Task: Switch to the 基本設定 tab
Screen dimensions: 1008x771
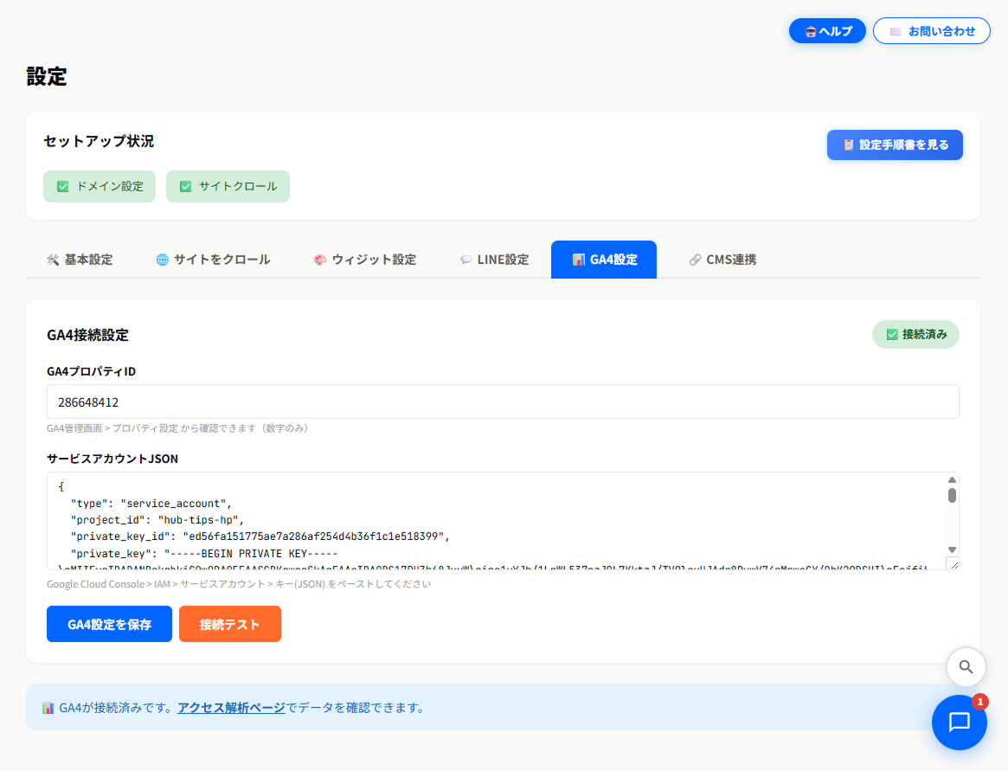Action: (80, 260)
